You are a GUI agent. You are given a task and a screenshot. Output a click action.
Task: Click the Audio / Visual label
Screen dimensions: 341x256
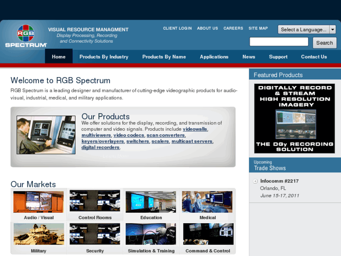39,217
